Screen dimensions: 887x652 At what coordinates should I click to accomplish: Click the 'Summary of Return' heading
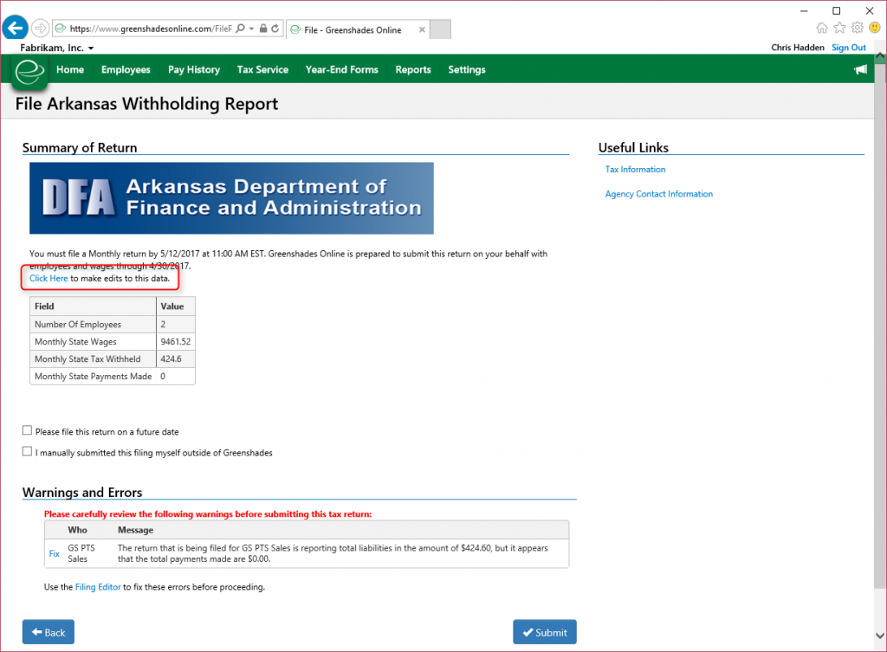[x=80, y=147]
